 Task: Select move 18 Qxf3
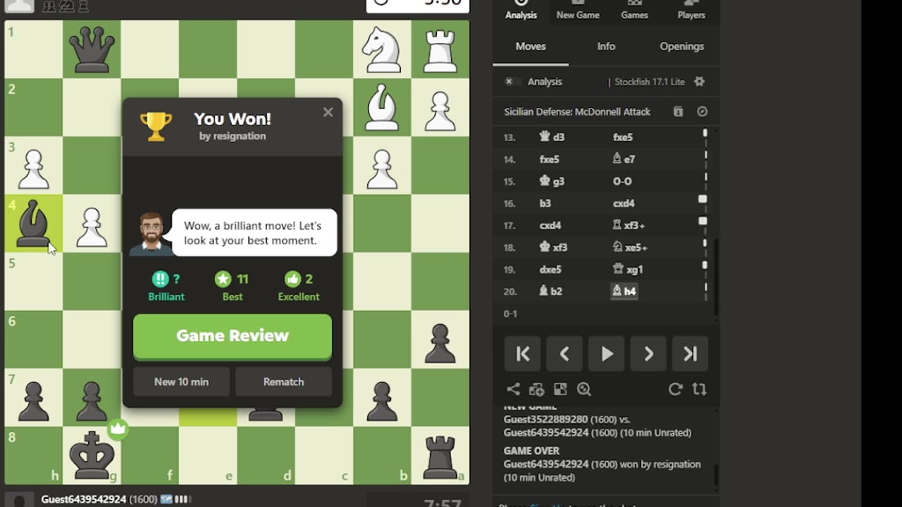pos(554,247)
